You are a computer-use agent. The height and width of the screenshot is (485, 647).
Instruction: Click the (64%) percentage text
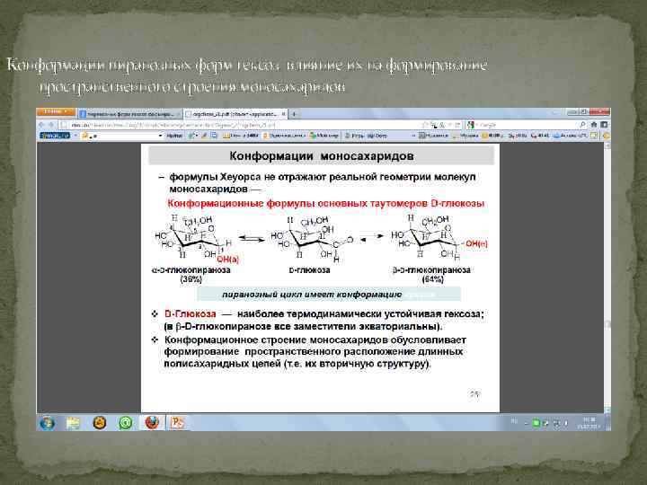[432, 280]
